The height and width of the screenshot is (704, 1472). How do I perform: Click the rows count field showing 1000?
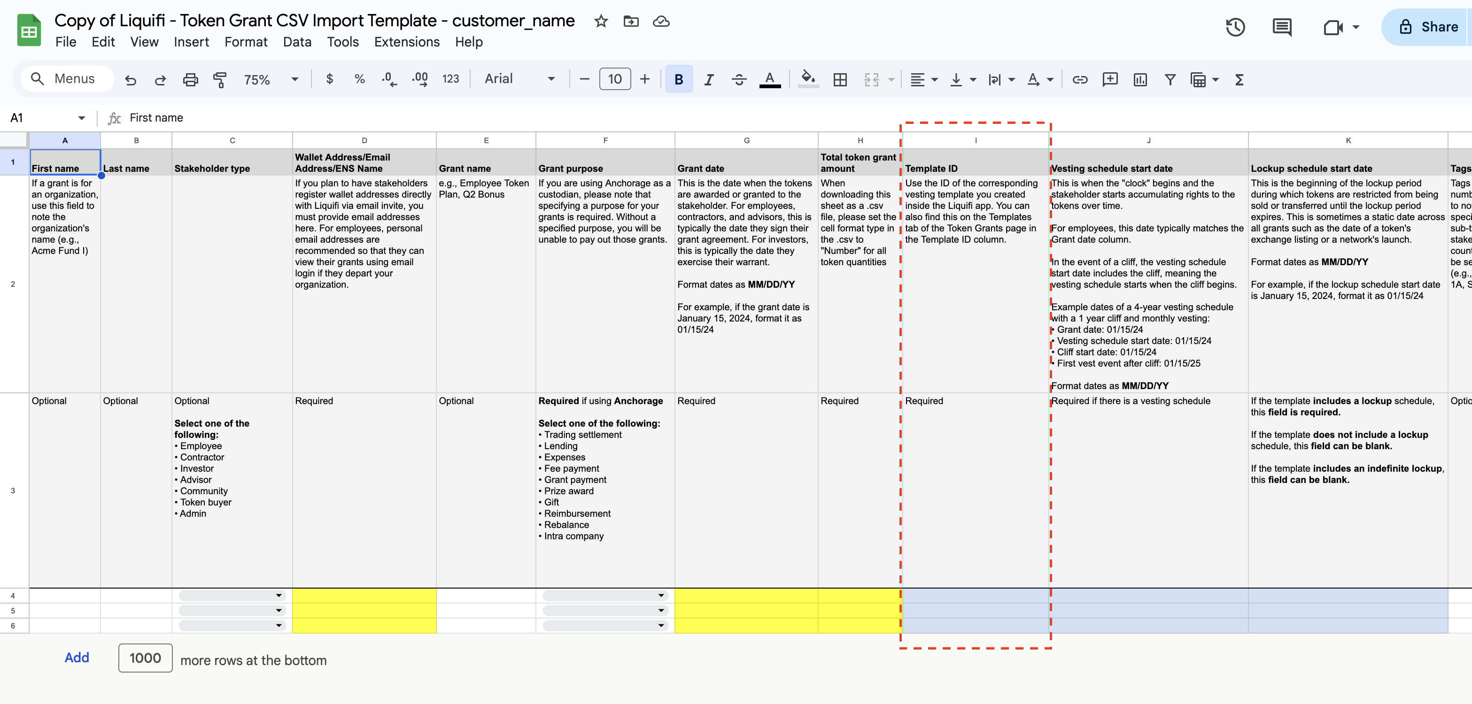[x=145, y=658]
